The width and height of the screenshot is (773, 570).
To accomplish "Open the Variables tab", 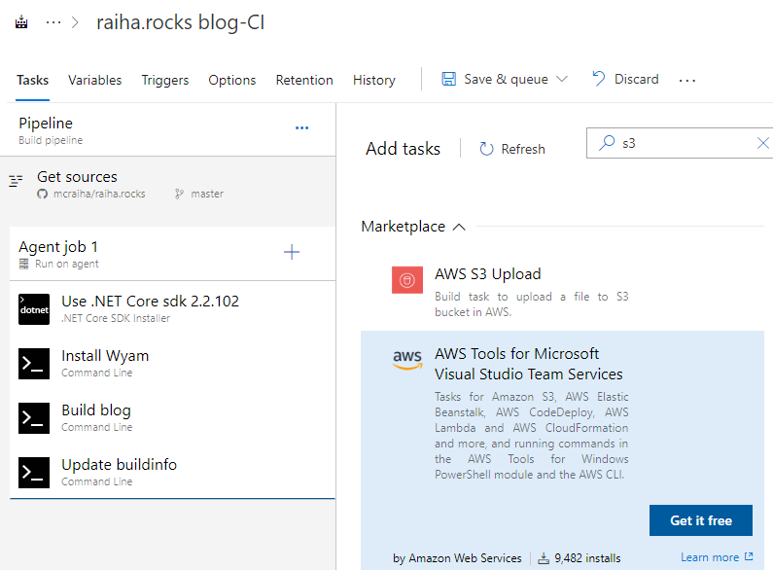I will coord(94,80).
